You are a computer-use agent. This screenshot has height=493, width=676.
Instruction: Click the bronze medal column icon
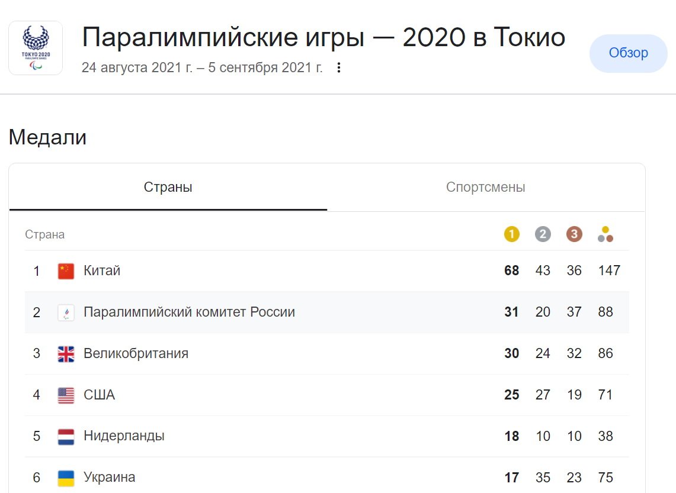coord(574,234)
